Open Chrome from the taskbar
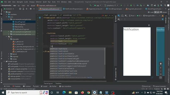The image size is (170, 95). tap(88, 93)
